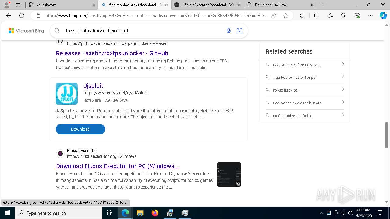Click the fluxusexecutor.org windows URL
The image size is (390, 219).
point(102,156)
